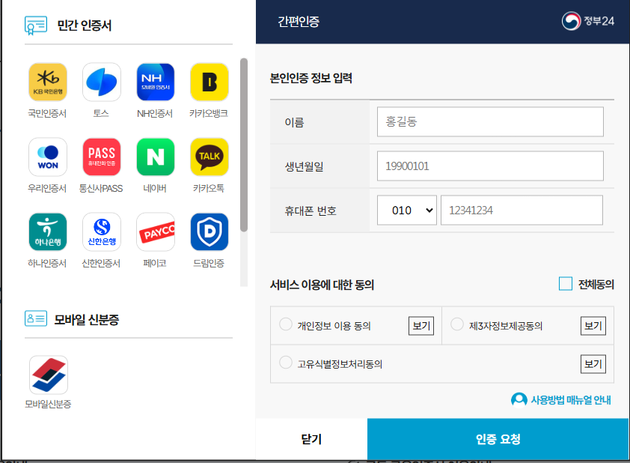The image size is (630, 463).
Task: Click the 닫기 button
Action: tap(311, 439)
